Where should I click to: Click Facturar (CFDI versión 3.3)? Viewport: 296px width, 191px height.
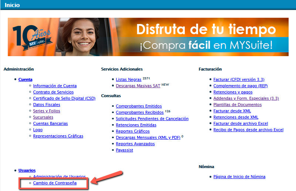click(x=239, y=79)
